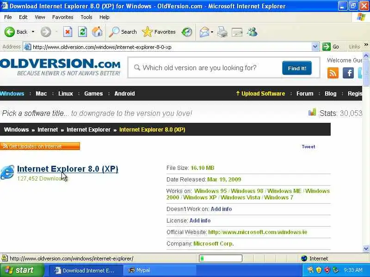Click Windows in the breadcrumb
The image size is (370, 277).
click(16, 130)
